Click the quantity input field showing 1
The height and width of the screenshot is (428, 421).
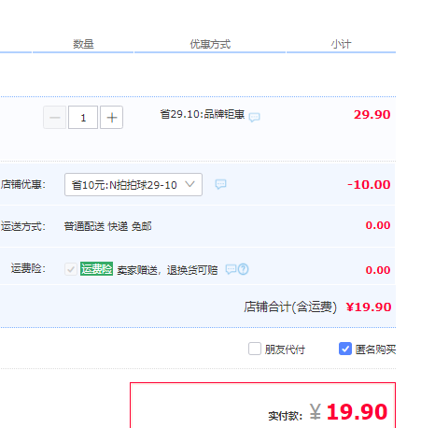click(x=83, y=118)
